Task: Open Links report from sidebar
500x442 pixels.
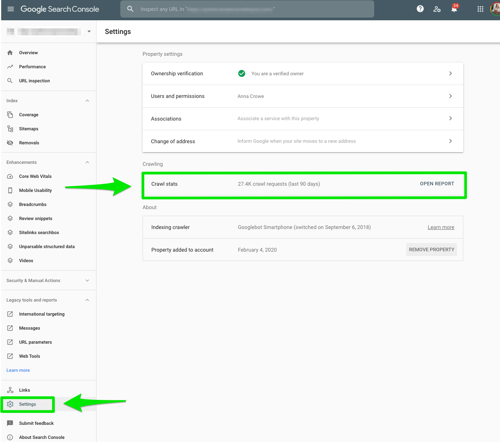Action: pyautogui.click(x=25, y=390)
